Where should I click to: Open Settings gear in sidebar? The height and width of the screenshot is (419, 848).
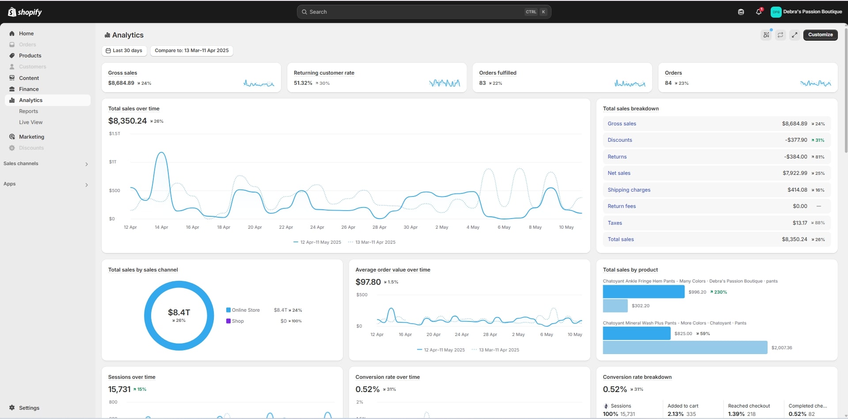[x=12, y=408]
